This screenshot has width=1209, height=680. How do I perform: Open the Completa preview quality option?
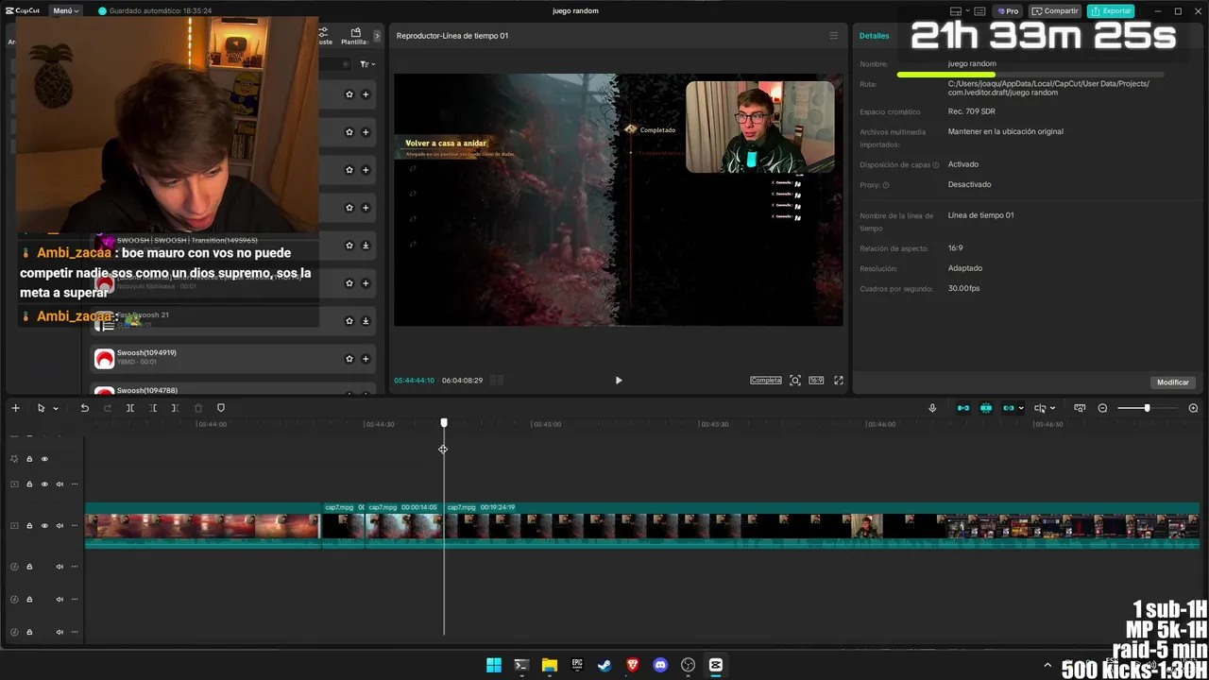point(766,381)
